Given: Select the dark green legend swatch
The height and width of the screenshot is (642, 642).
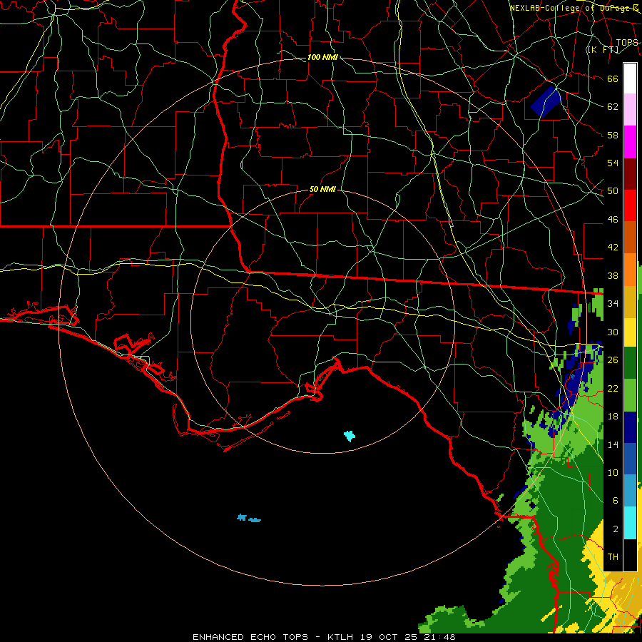Looking at the screenshot, I should coord(630,363).
